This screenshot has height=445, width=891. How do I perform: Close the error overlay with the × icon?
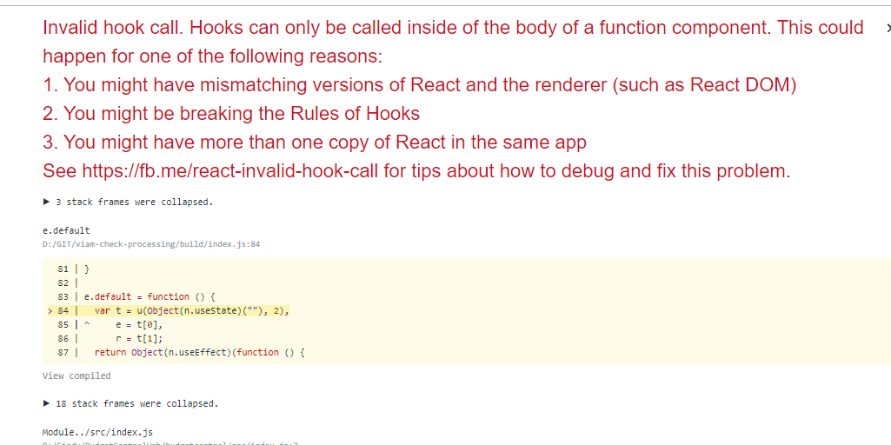tap(886, 28)
